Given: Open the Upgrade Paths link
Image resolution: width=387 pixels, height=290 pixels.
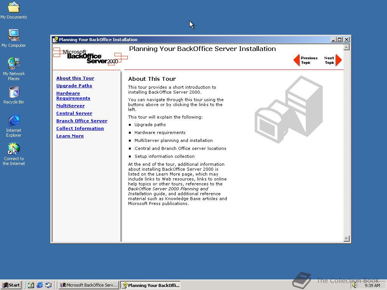Looking at the screenshot, I should [74, 86].
